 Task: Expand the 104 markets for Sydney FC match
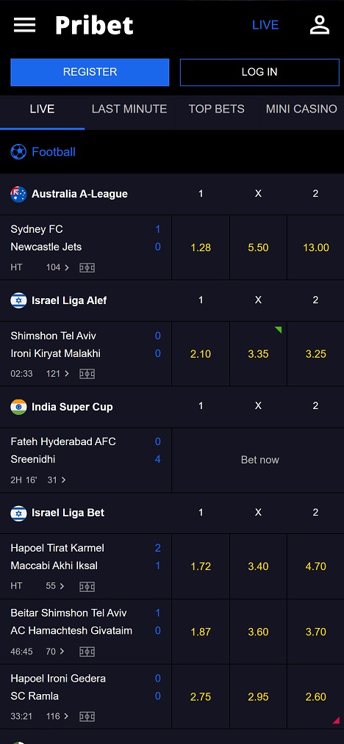pyautogui.click(x=57, y=267)
